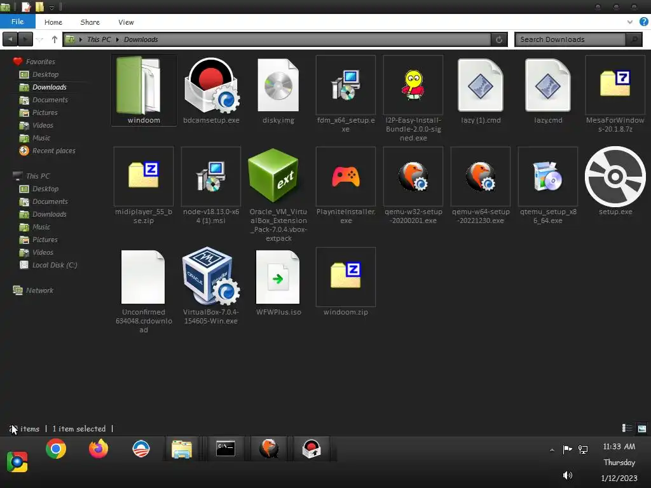Select the midiplayer_55_base.zip archive
651x488 pixels.
click(143, 175)
